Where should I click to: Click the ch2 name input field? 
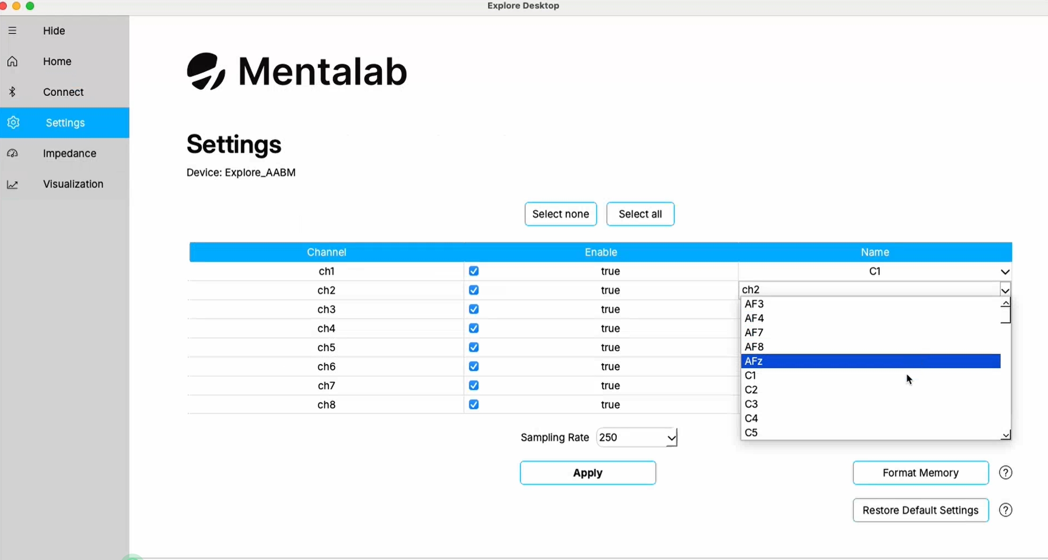point(869,290)
